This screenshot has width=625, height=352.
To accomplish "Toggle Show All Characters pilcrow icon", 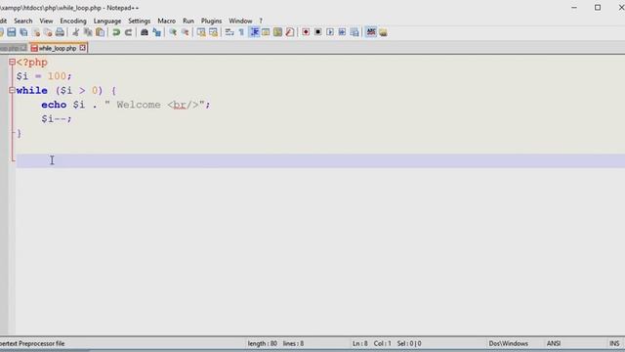I will pyautogui.click(x=241, y=32).
